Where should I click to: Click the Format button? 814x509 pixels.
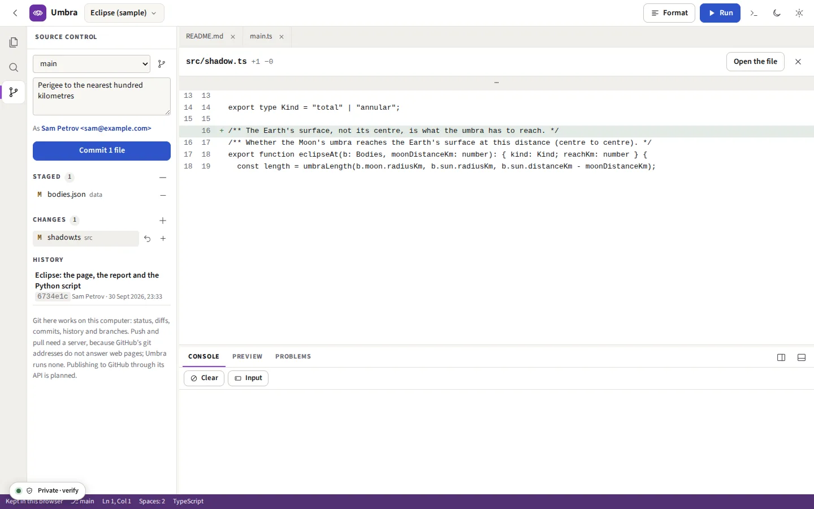(669, 13)
